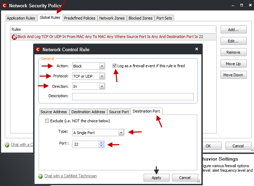Image resolution: width=254 pixels, height=186 pixels.
Task: Click Cancel in the Network Control Rule dialog
Action: 185,178
